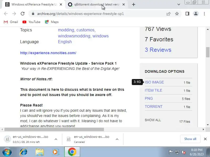210x157 pixels.
Task: Open the tab search dropdown chevron
Action: click(179, 4)
